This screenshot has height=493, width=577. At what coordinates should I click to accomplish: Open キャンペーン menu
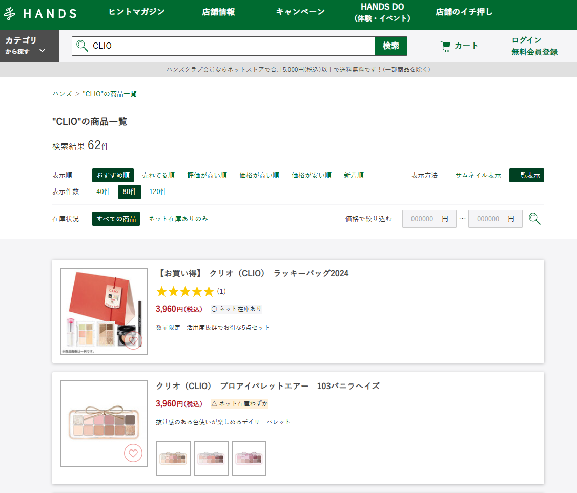coord(300,12)
